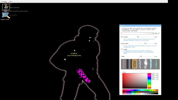Viewport: 178px width, 100px height.
Task: Click the Width value 2.00
Action: click(156, 56)
